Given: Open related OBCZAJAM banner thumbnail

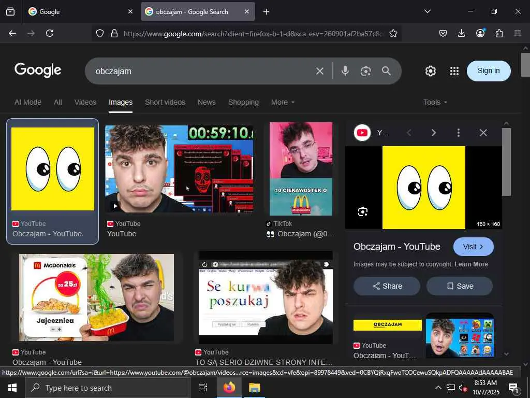Looking at the screenshot, I should coord(387,325).
